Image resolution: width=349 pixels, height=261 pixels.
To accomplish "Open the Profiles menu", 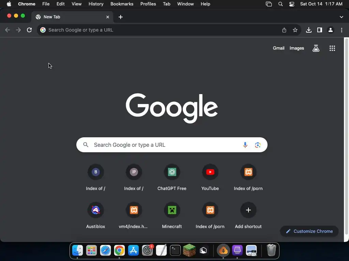I will 148,4.
